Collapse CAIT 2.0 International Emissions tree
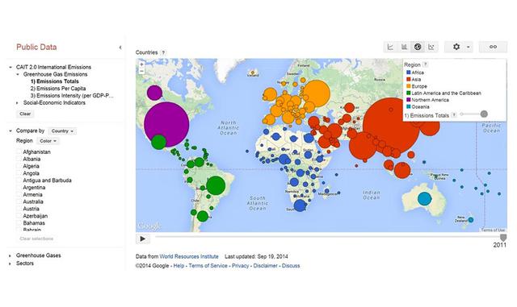Screen dimensions: 517x307 click(x=11, y=67)
